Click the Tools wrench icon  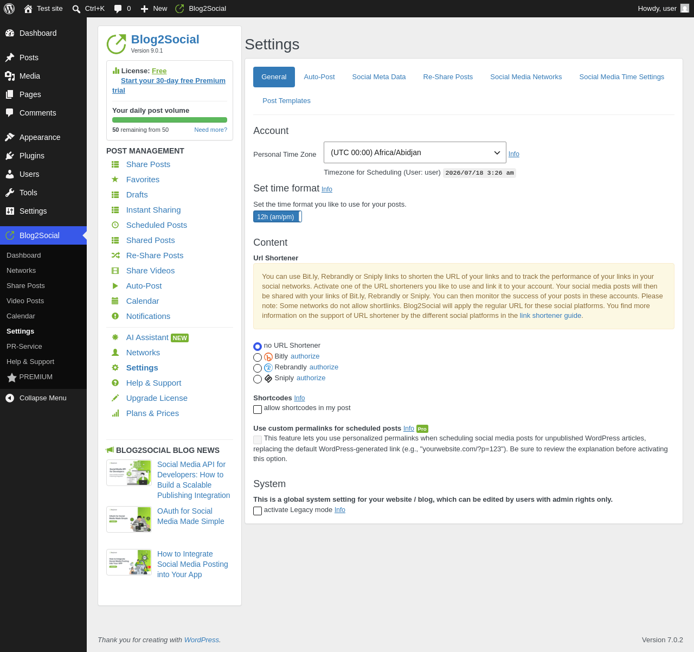click(x=10, y=193)
